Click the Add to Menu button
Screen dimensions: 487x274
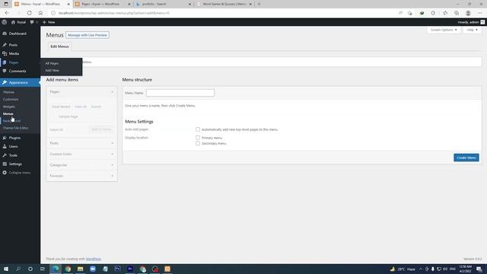pos(101,129)
